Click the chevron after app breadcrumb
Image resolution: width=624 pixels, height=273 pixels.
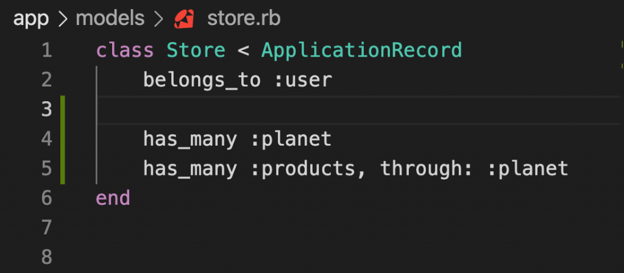point(63,19)
